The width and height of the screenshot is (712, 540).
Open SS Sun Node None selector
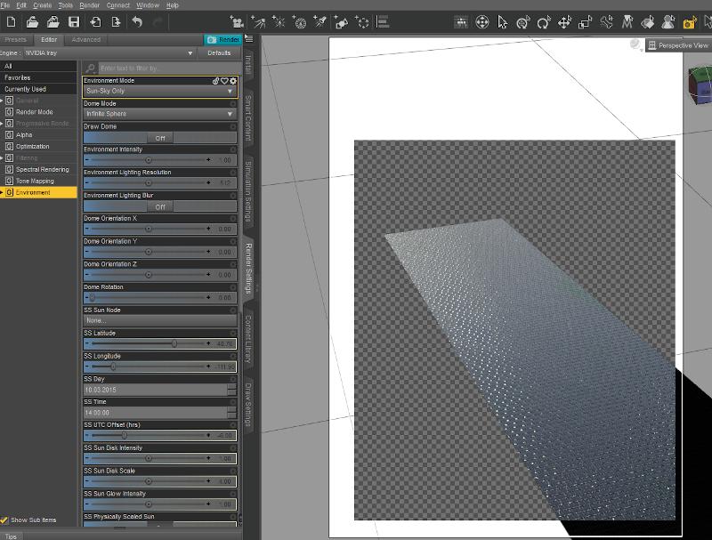click(x=160, y=320)
